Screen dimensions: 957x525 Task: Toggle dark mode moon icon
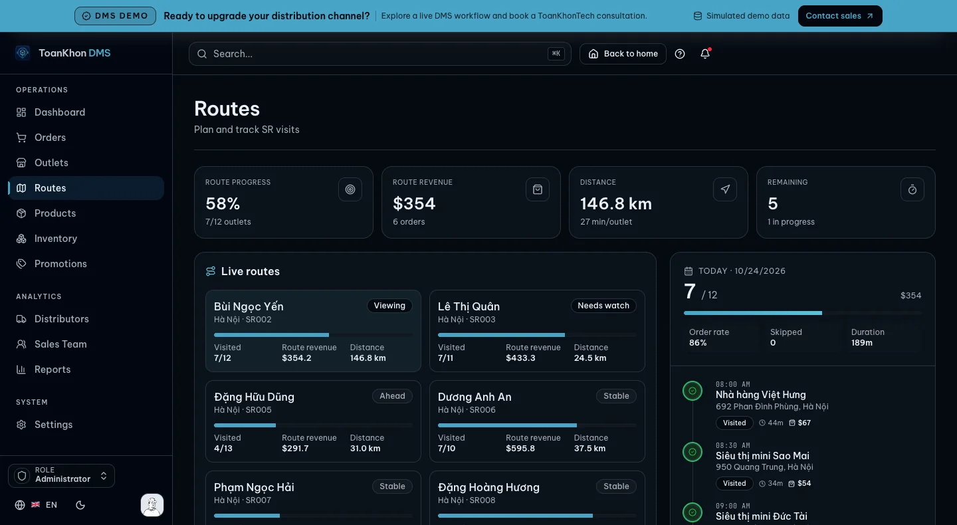point(80,505)
